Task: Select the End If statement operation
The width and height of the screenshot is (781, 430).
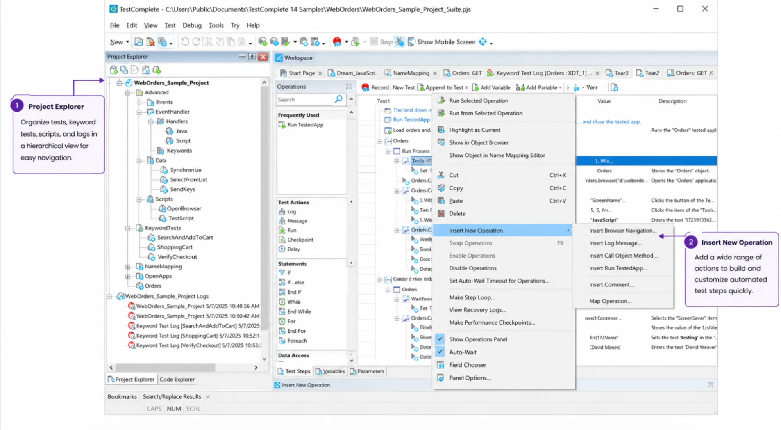Action: tap(290, 292)
